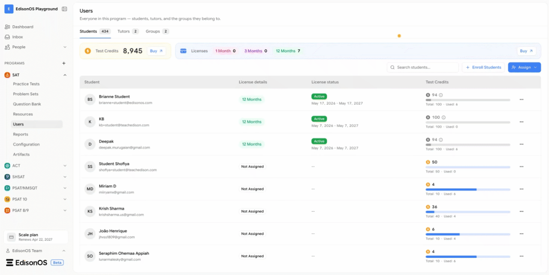The height and width of the screenshot is (275, 549).
Task: Expand the EdisonOS Team account menu
Action: [x=64, y=251]
